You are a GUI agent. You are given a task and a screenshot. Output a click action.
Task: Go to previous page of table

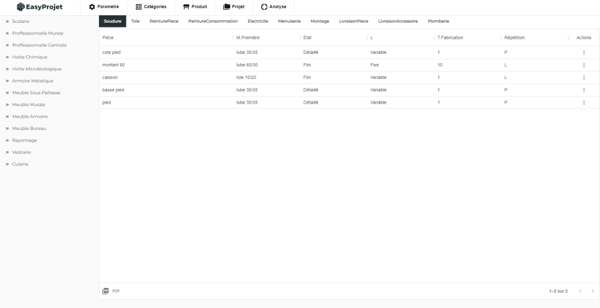pos(580,291)
